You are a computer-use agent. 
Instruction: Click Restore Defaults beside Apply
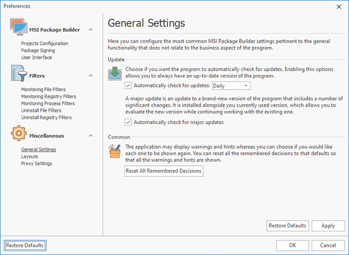[288, 225]
